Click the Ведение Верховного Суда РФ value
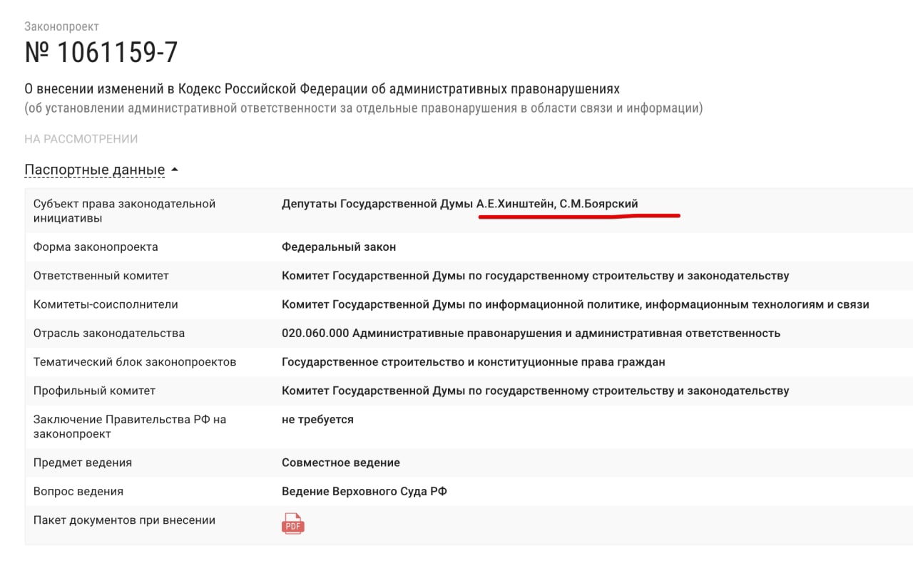The height and width of the screenshot is (568, 913). [x=364, y=491]
